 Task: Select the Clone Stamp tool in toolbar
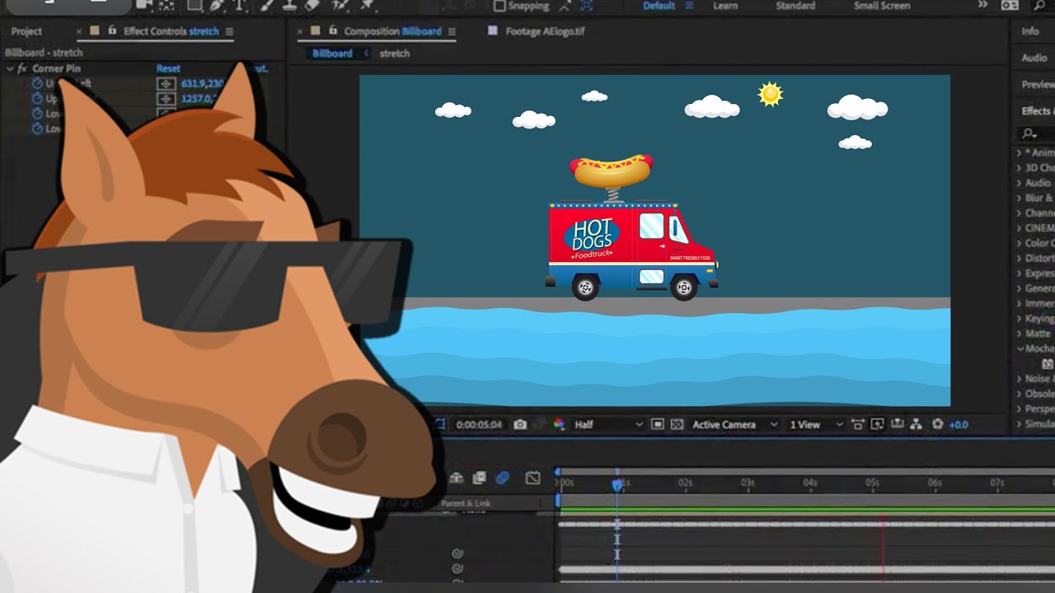[x=288, y=5]
